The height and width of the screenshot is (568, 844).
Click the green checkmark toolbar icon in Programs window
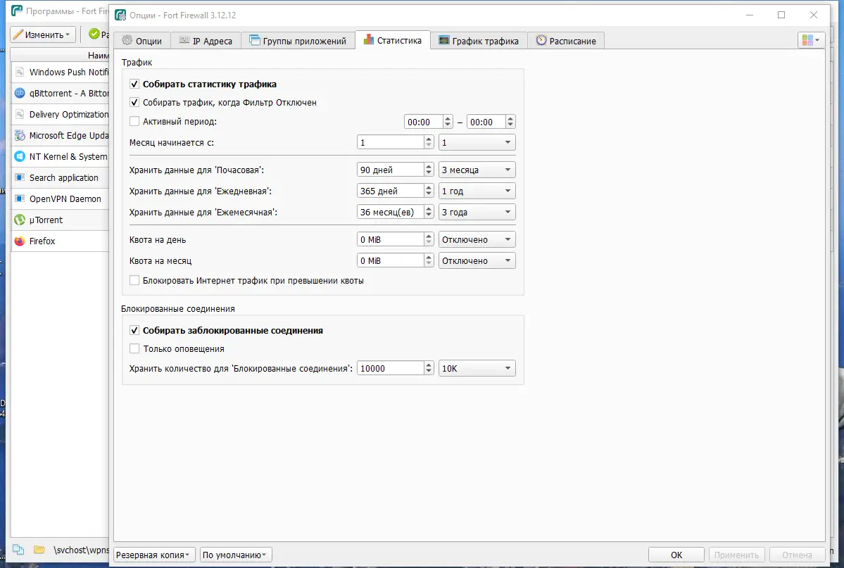point(94,34)
